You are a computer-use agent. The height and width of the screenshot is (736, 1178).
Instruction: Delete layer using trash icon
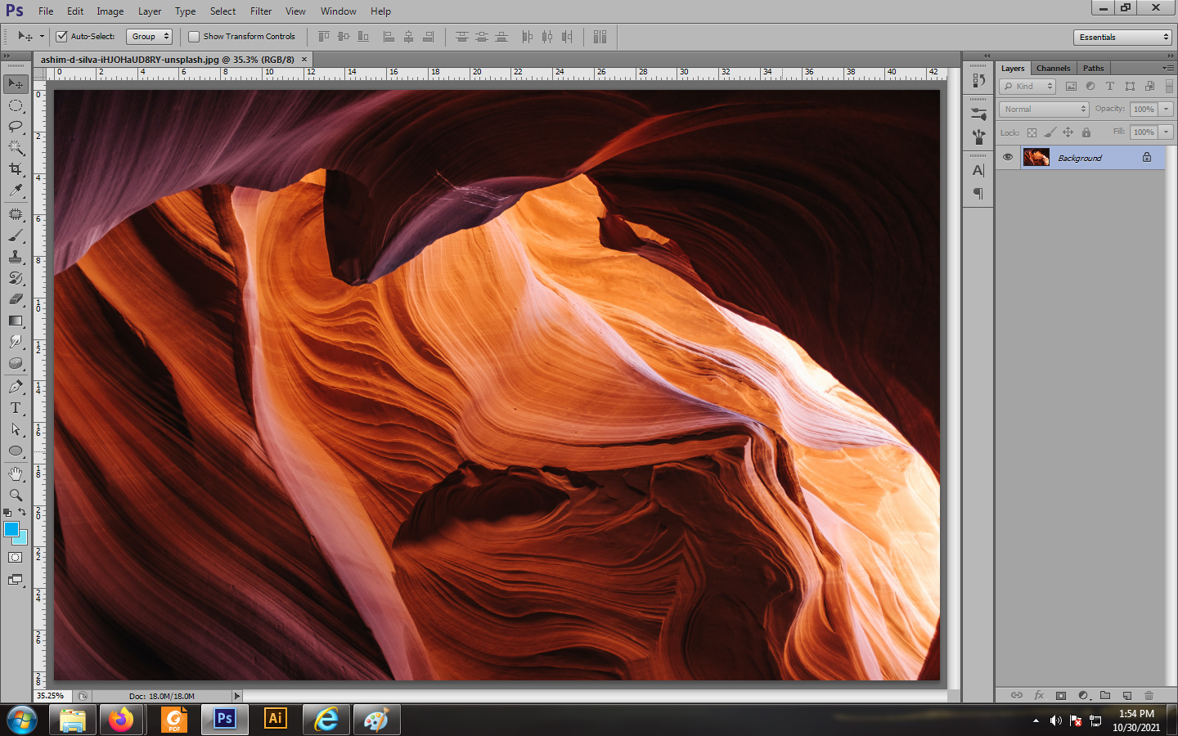point(1149,695)
